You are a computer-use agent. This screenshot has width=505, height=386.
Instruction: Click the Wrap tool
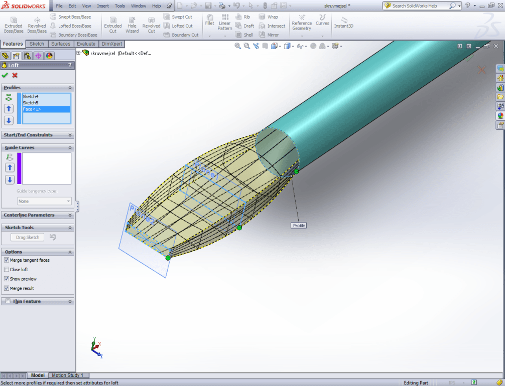click(x=268, y=17)
